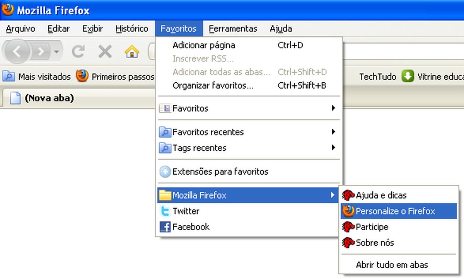Open the Participe bookmark
Screen dimensions: 464x279
point(372,227)
